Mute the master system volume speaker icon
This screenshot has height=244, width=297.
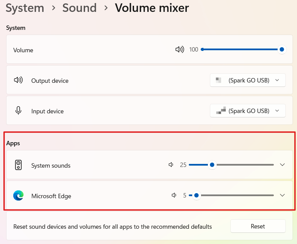coord(180,50)
